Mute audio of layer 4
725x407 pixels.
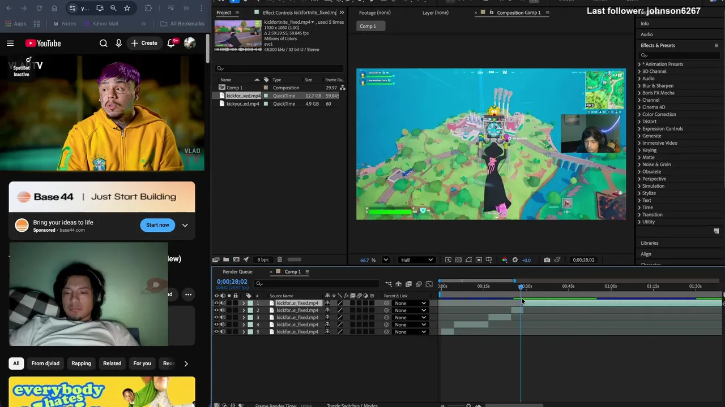coord(223,324)
